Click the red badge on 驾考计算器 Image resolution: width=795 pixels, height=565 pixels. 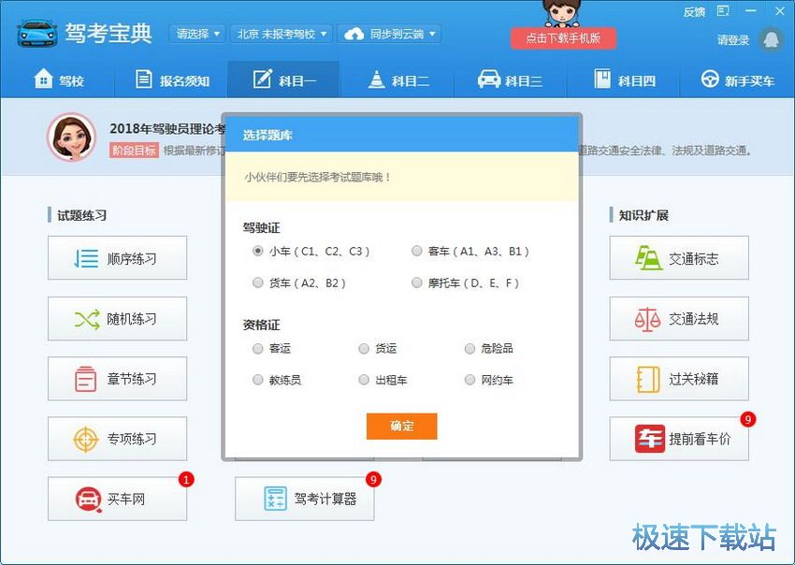tap(373, 479)
